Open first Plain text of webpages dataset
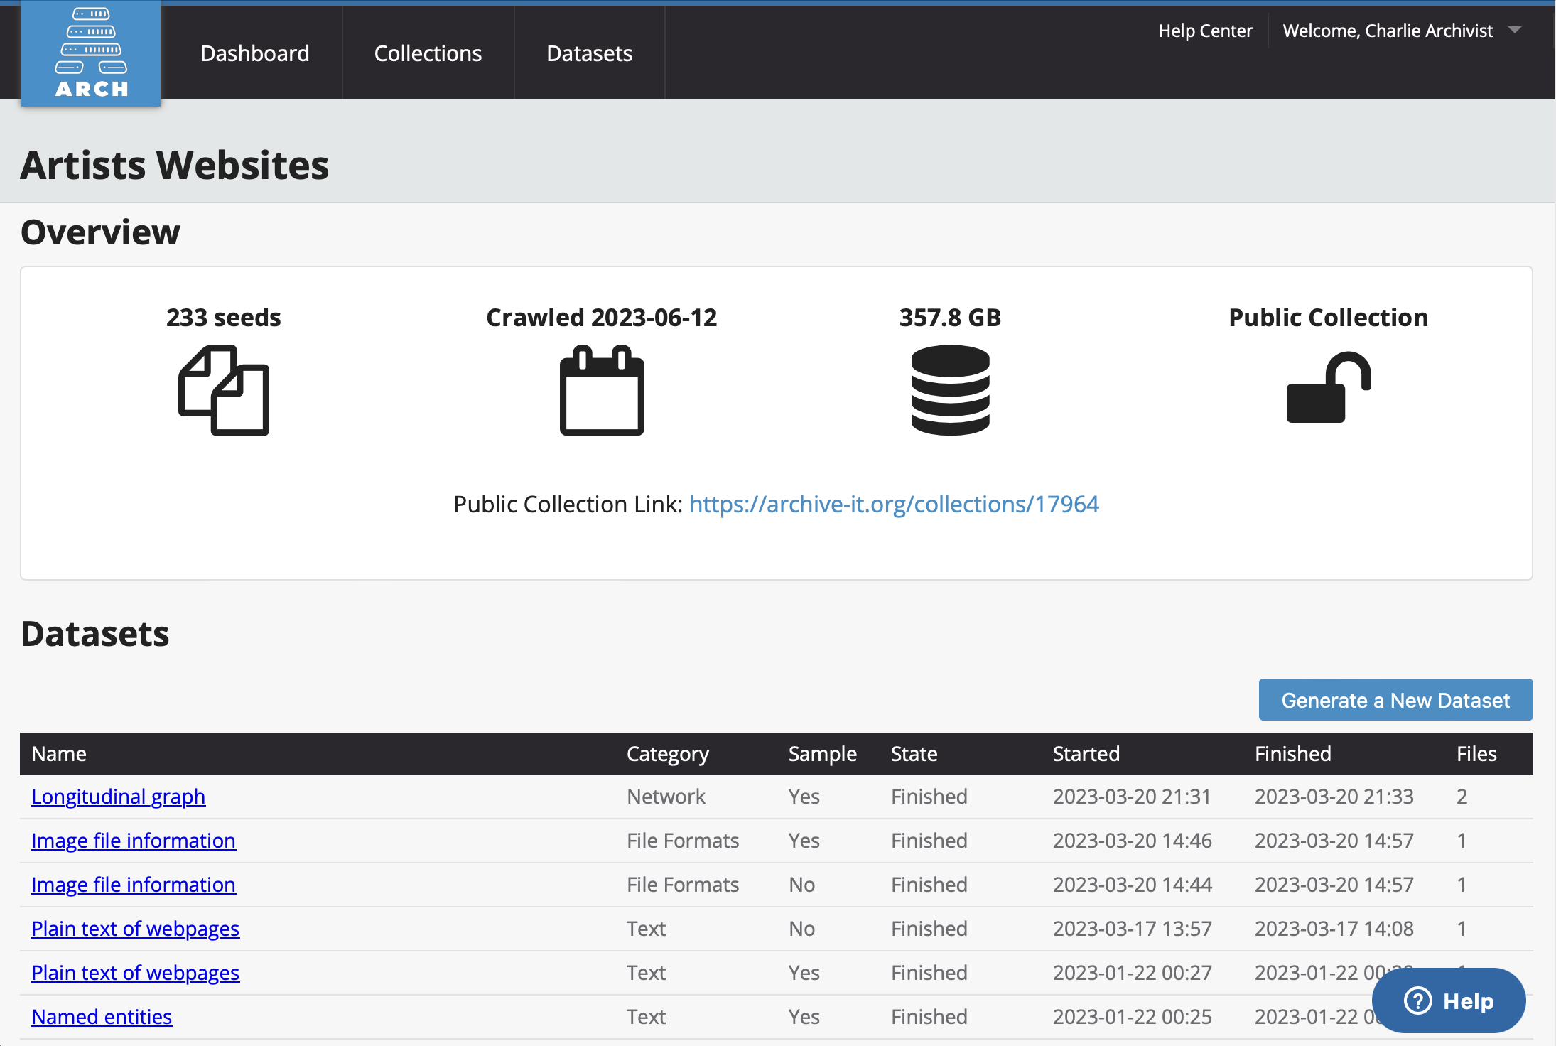Viewport: 1556px width, 1046px height. (135, 929)
